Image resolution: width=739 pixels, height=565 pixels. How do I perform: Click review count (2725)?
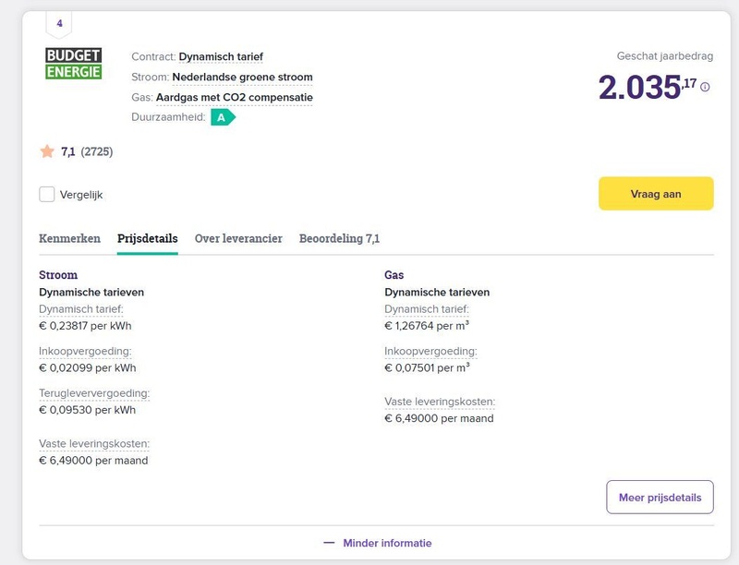[x=97, y=151]
